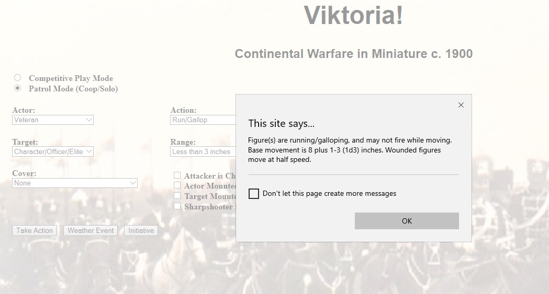Tick the Sharpshooter checkbox
This screenshot has width=549, height=294.
coord(177,206)
